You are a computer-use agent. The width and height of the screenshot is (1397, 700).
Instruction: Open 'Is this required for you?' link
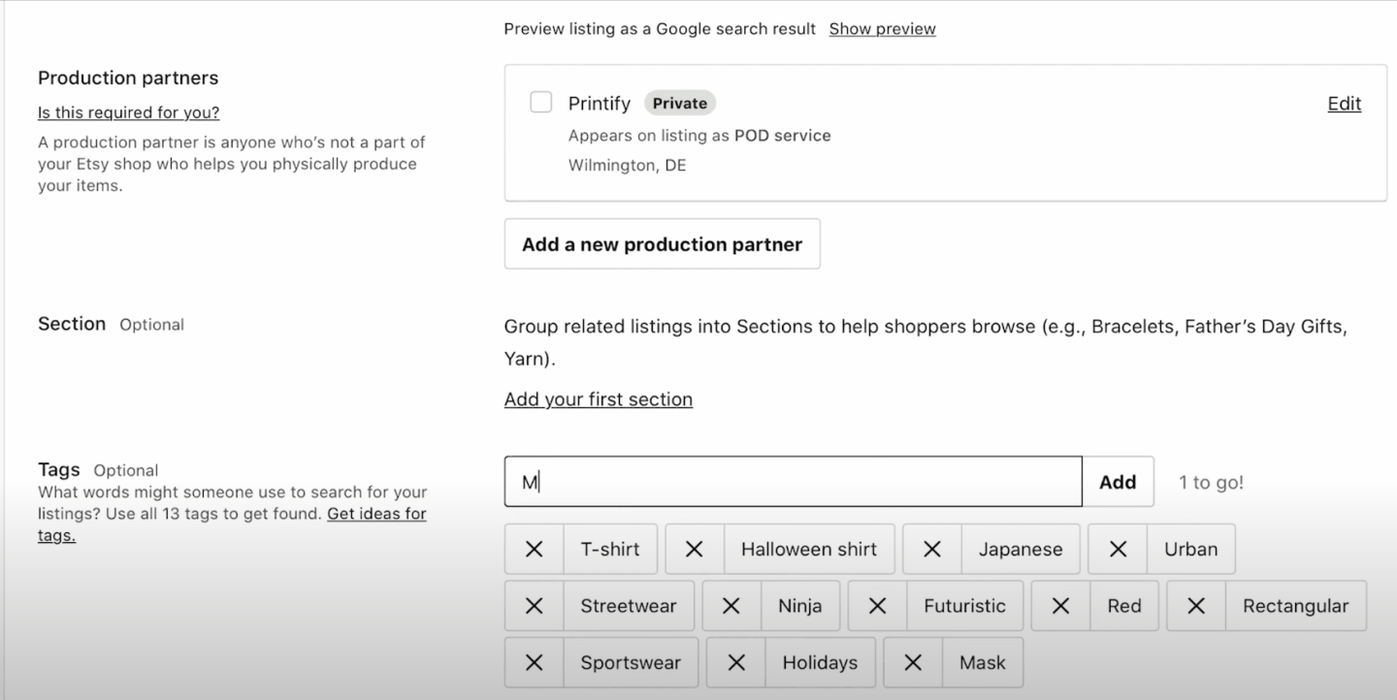tap(128, 112)
